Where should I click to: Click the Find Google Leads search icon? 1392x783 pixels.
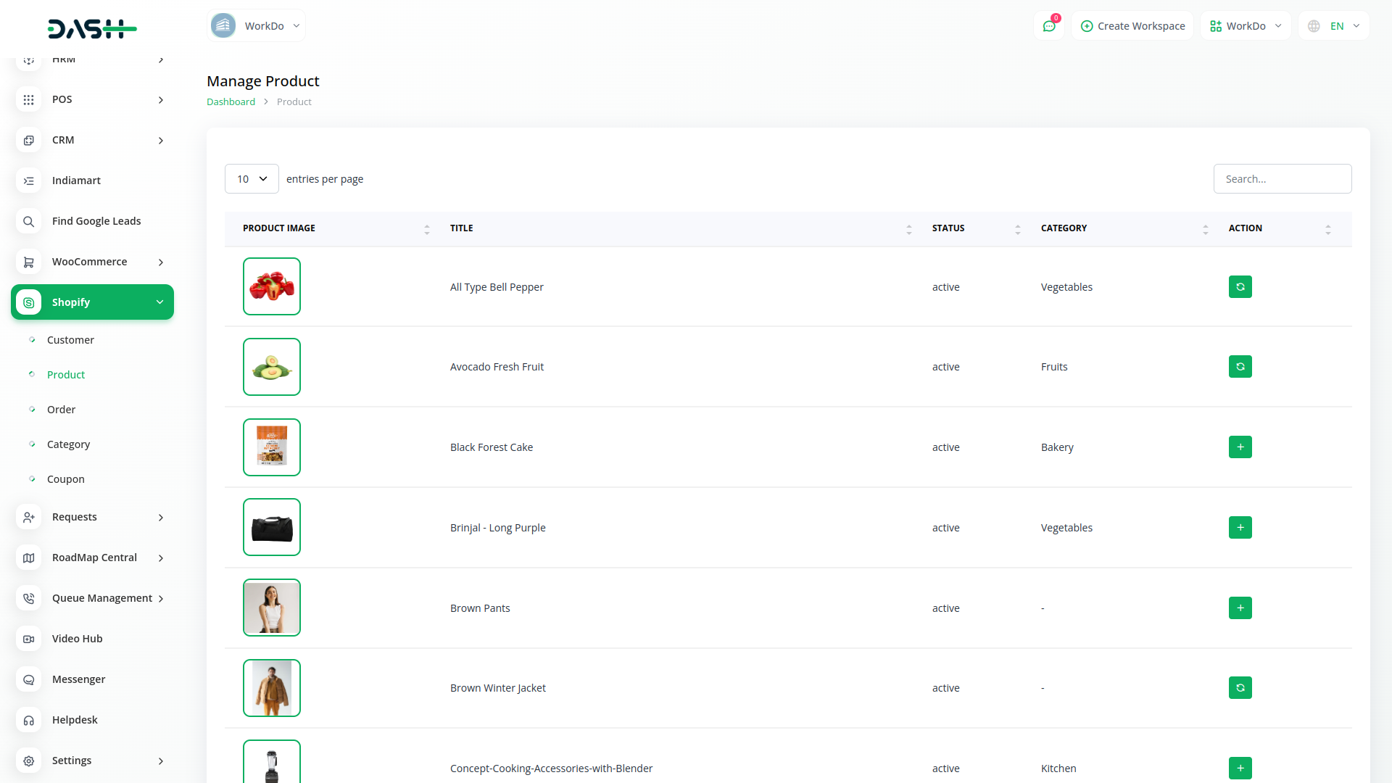[x=28, y=221]
